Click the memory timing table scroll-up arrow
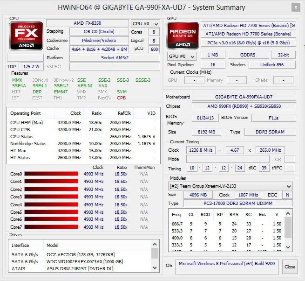 point(288,213)
